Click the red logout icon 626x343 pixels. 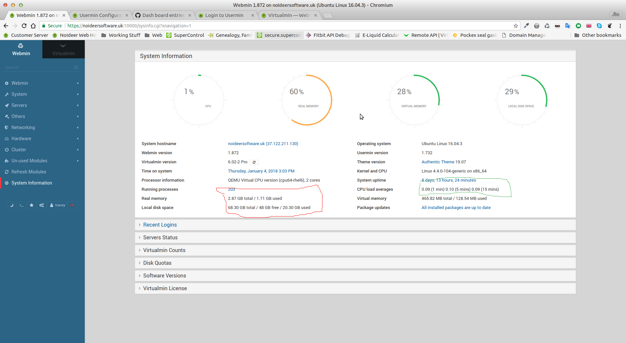73,205
